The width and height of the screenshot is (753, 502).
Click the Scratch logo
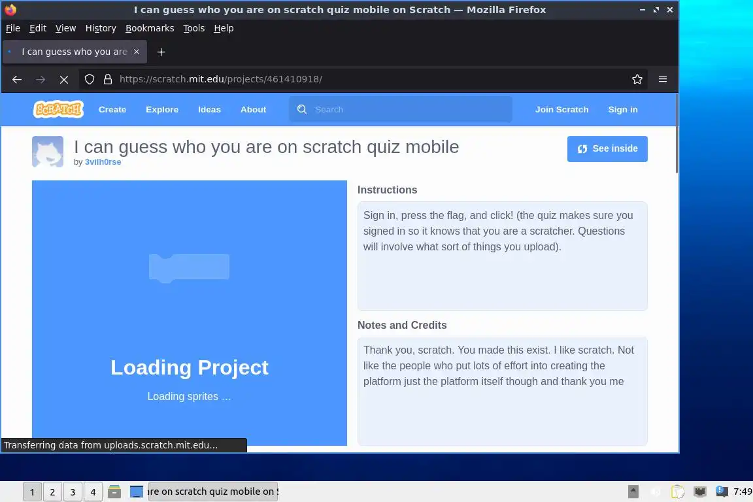(58, 109)
